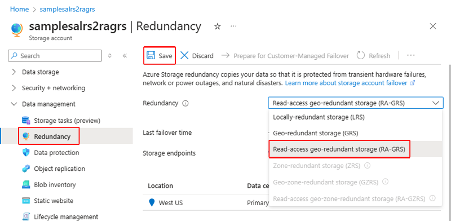Open Data protection in the sidebar
The width and height of the screenshot is (451, 221).
[x=56, y=153]
